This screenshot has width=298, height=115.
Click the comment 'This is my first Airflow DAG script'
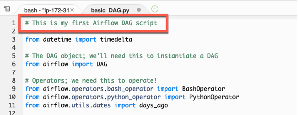coord(91,23)
